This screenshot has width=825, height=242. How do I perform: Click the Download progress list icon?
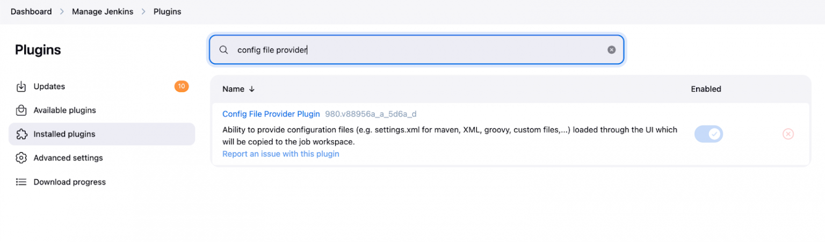(21, 182)
